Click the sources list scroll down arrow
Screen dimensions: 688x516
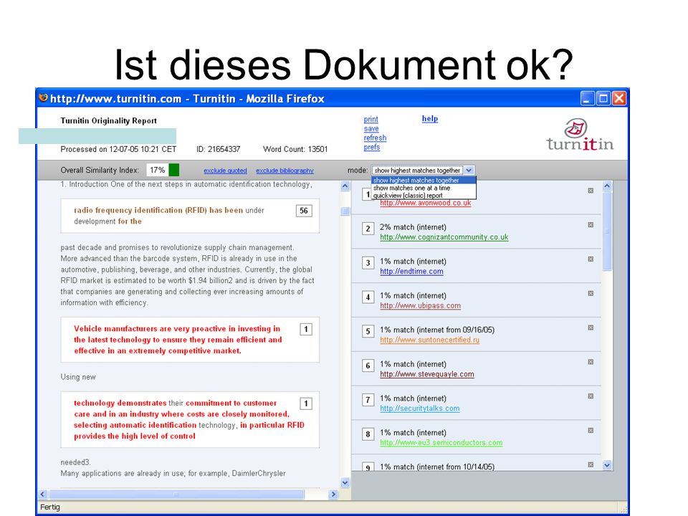(x=607, y=465)
